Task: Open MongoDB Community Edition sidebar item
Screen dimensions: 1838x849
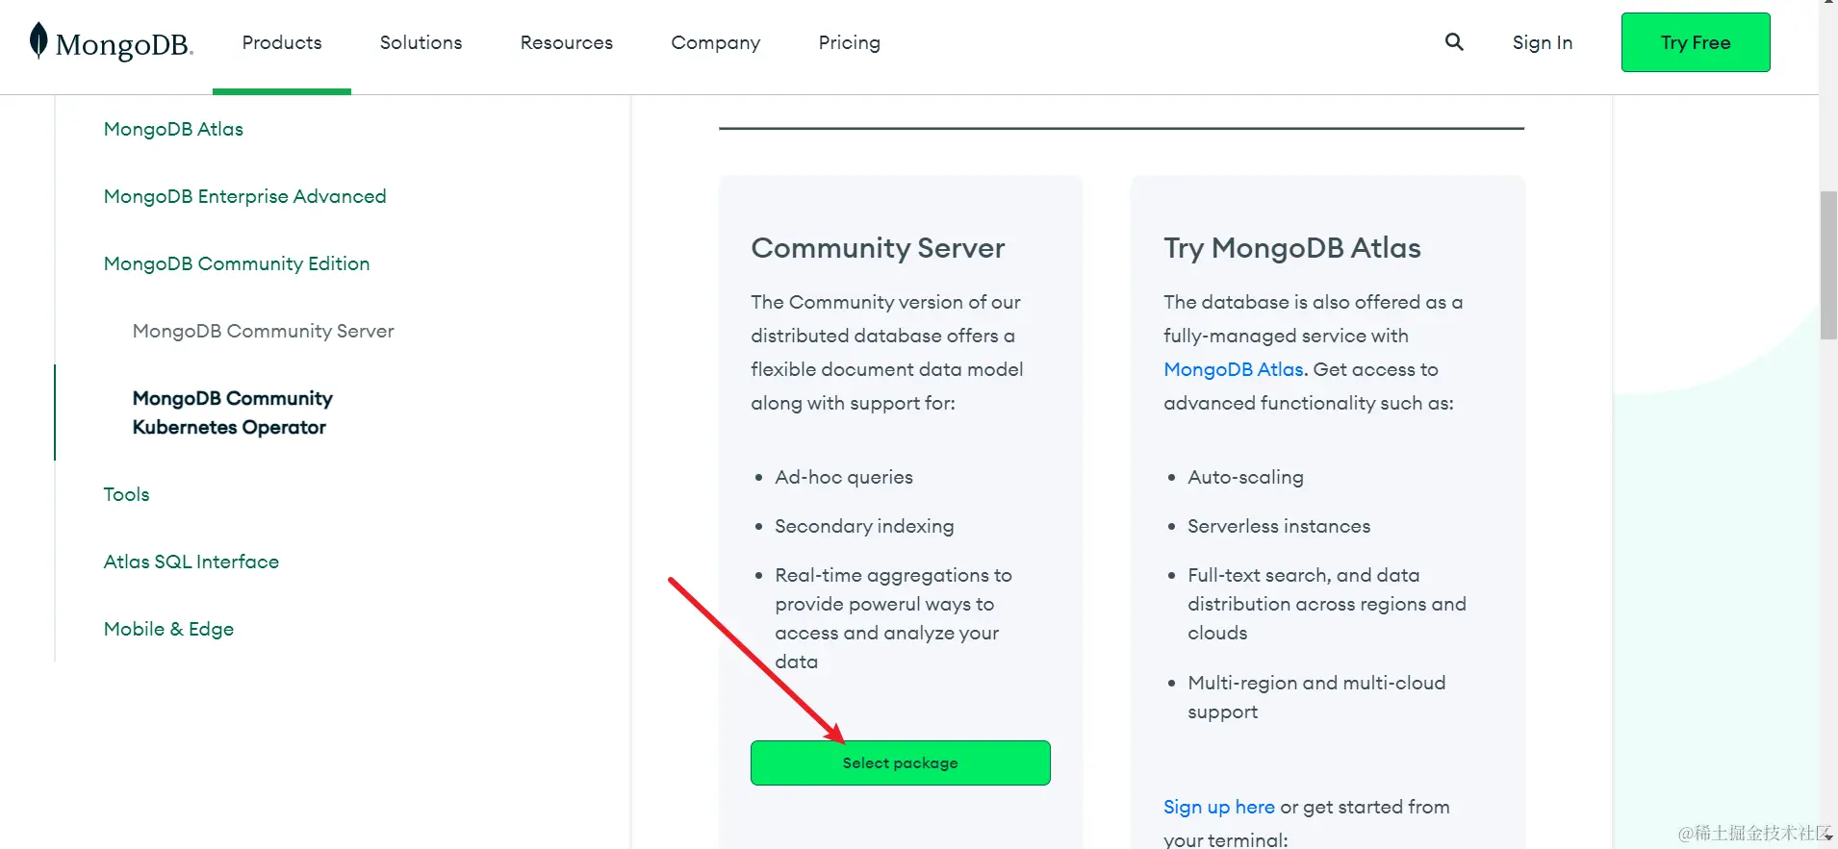Action: (237, 263)
